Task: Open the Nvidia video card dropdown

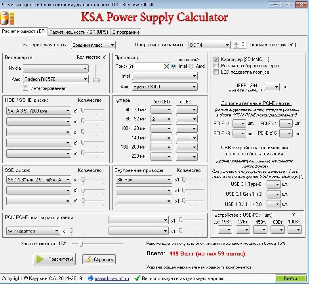Action: (56, 69)
